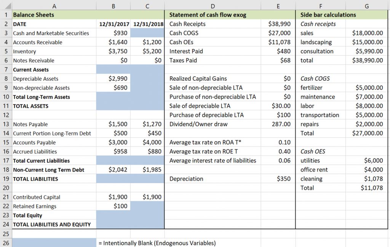This screenshot has width=390, height=247.
Task: Select column D header
Action: (213, 6)
